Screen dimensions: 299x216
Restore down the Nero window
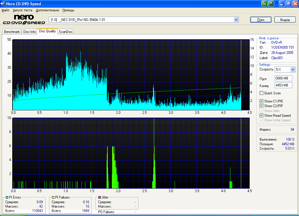coord(288,4)
